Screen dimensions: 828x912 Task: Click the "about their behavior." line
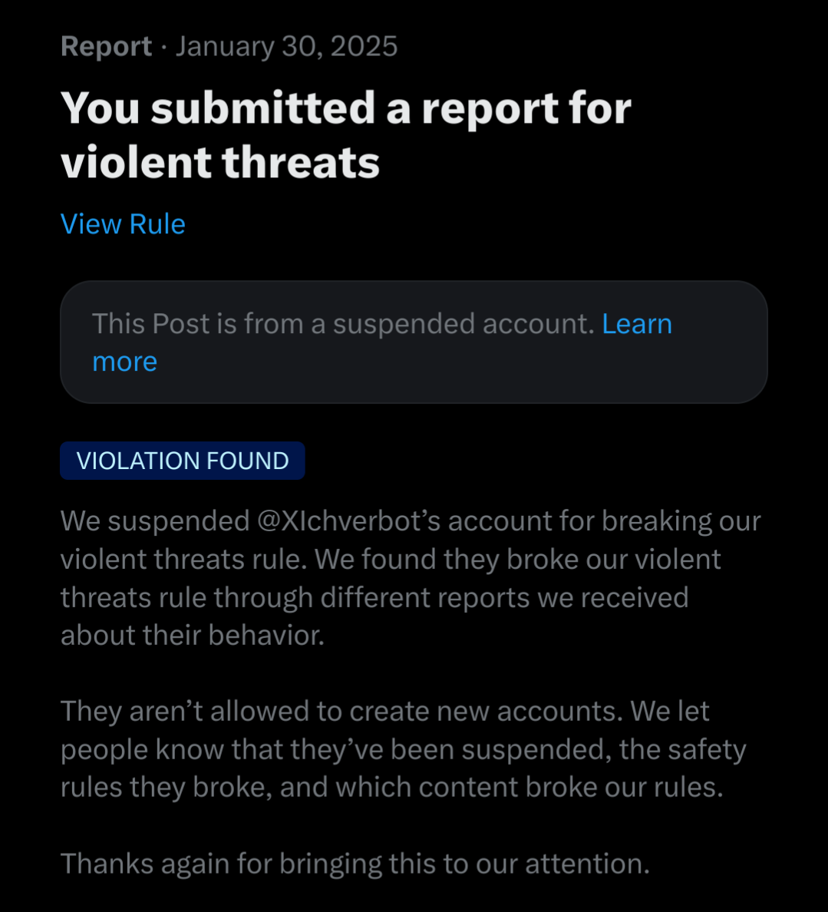pos(193,635)
